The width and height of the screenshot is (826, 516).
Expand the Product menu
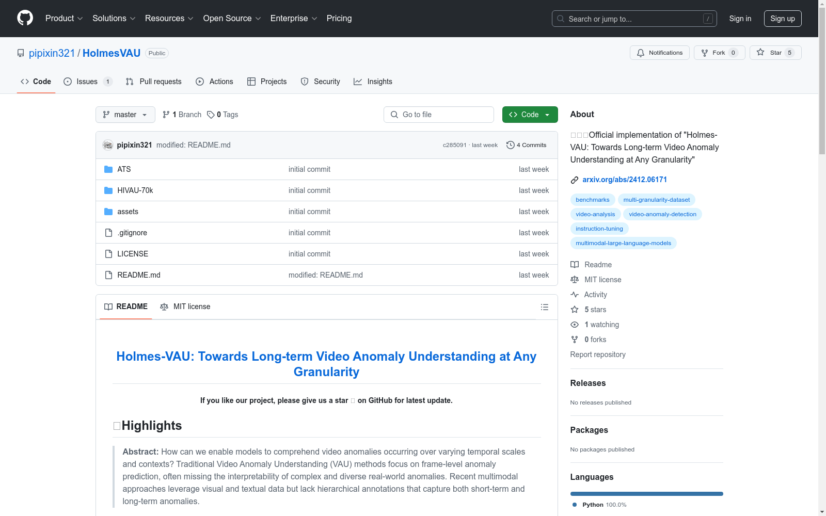(64, 19)
